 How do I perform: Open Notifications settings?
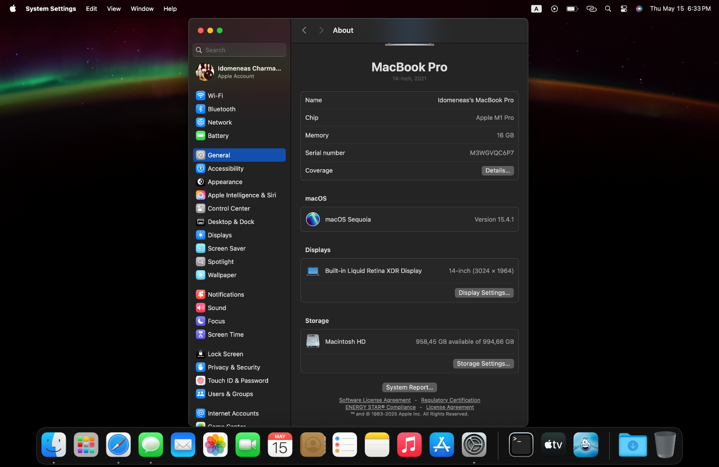coord(239,294)
